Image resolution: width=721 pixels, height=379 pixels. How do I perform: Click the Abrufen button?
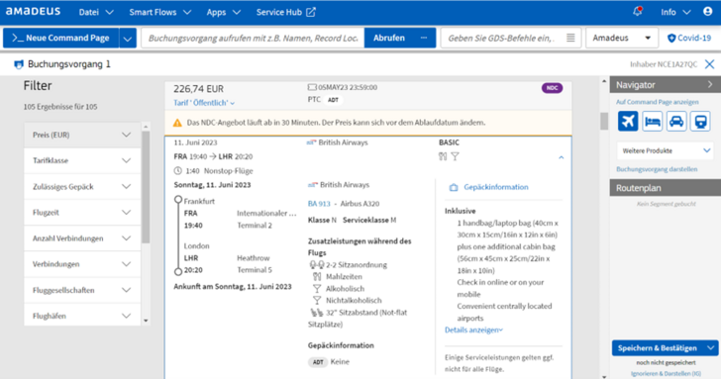coord(389,39)
